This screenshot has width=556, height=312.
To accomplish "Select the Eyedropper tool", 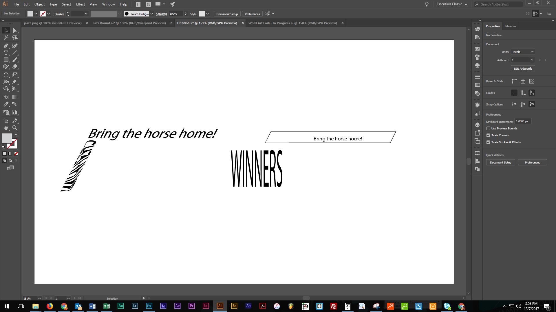I will pos(6,104).
